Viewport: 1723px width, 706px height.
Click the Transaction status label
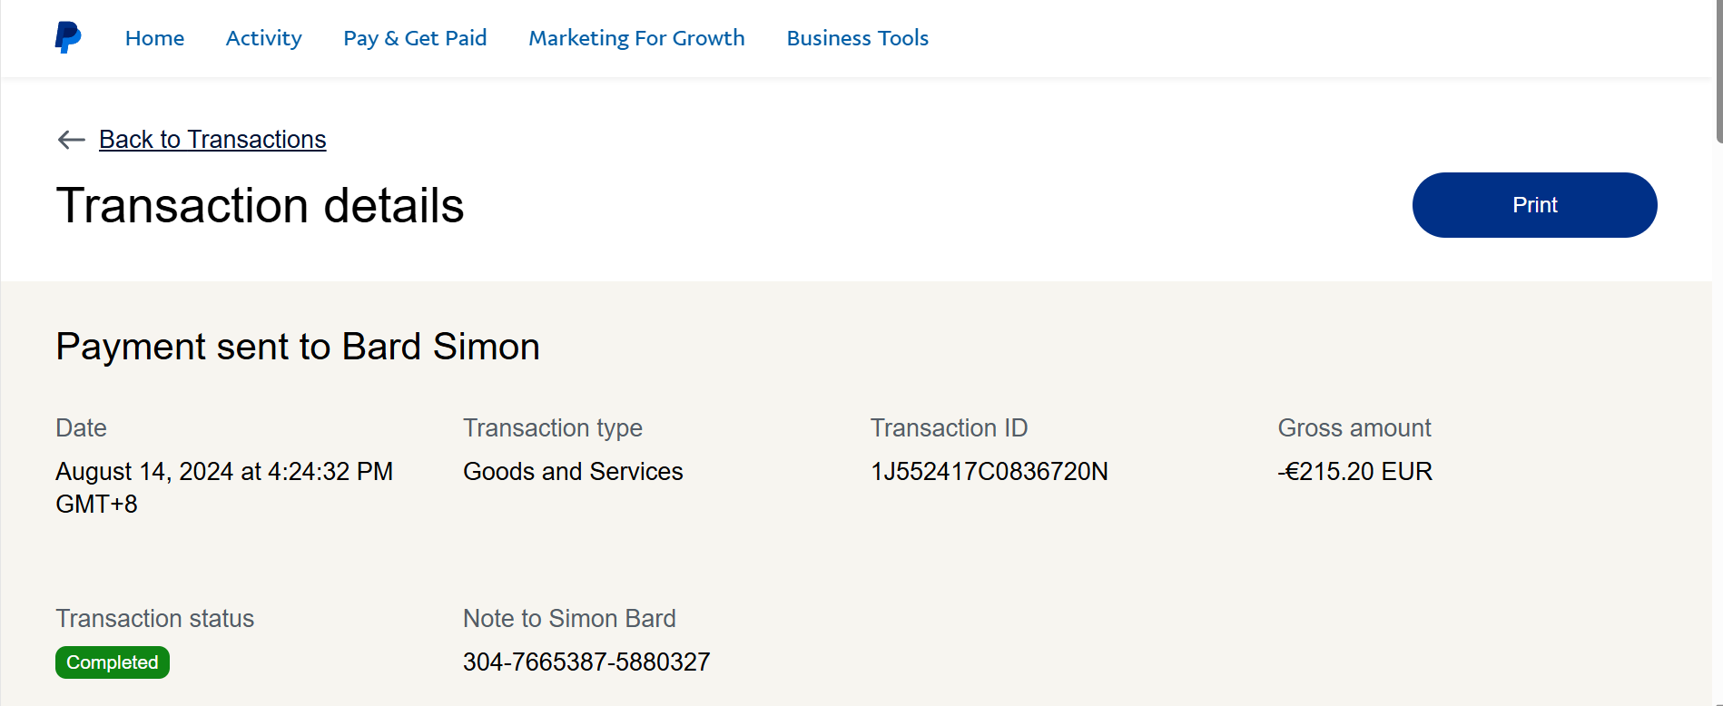[x=154, y=619]
